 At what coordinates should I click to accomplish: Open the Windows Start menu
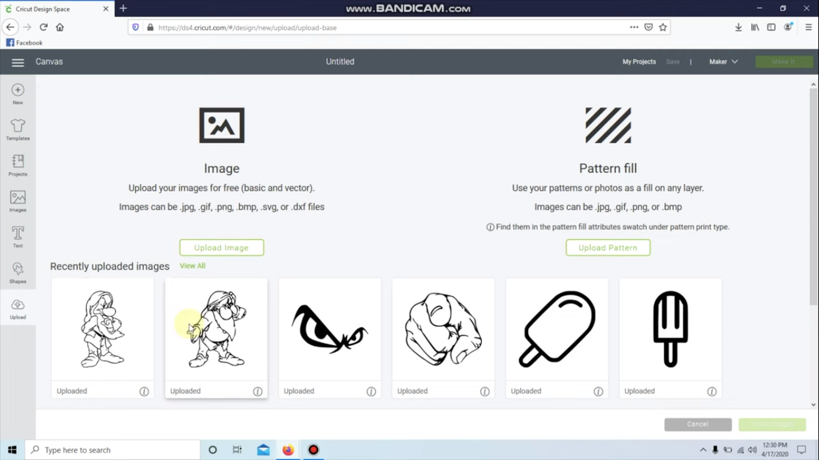pos(12,450)
